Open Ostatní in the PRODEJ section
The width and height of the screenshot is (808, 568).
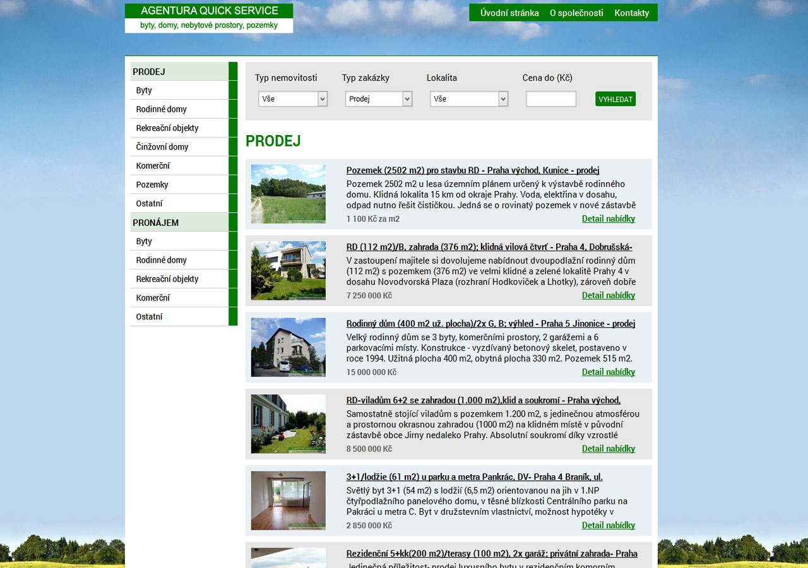tap(184, 203)
